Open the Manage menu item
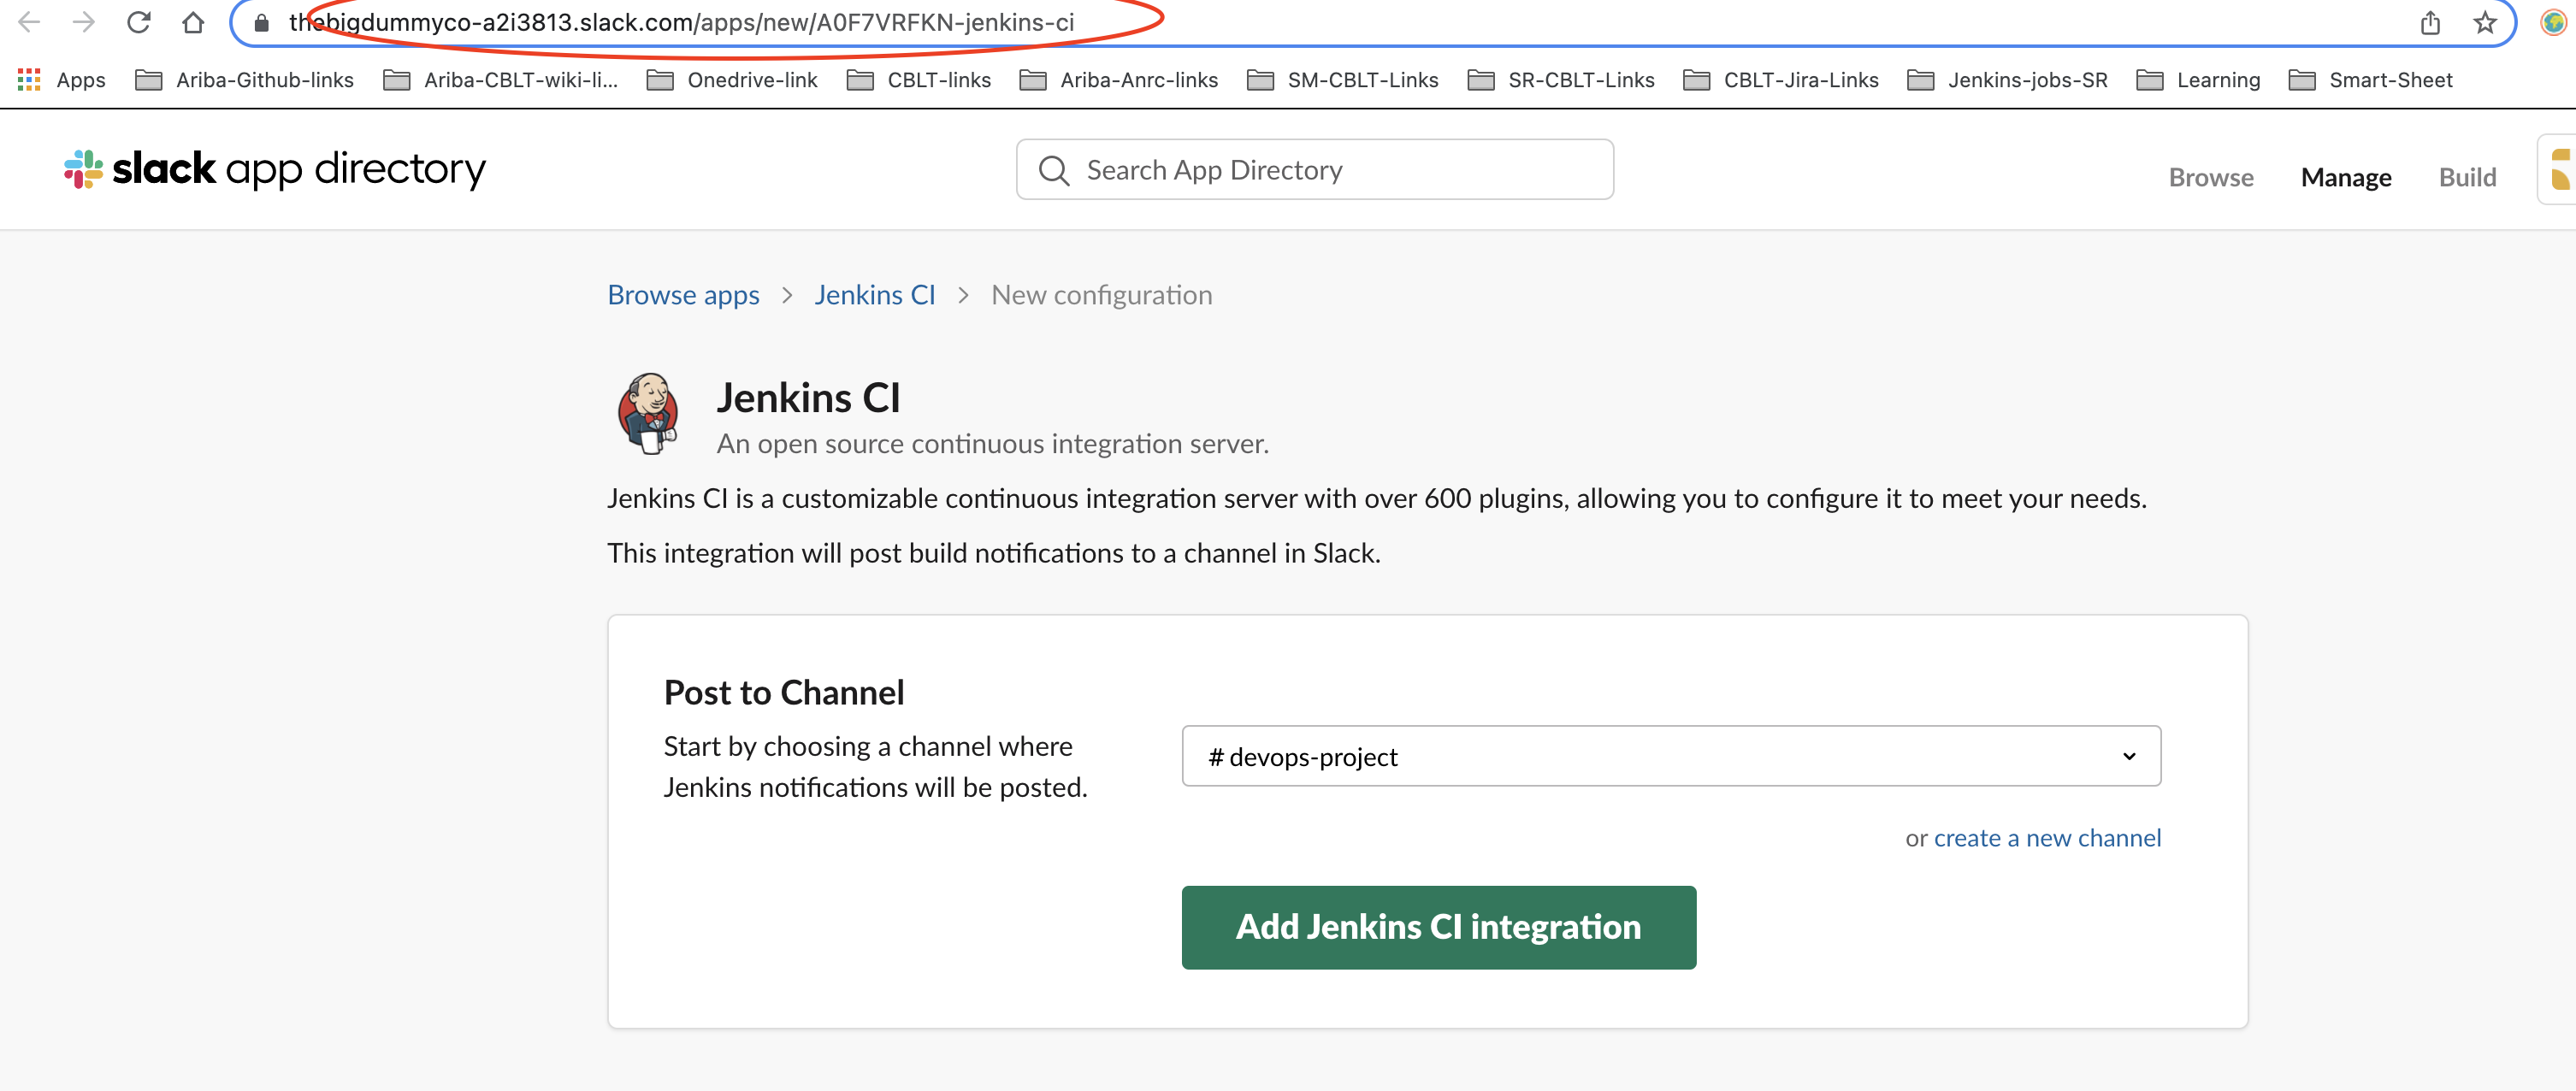This screenshot has height=1091, width=2576. 2345,177
